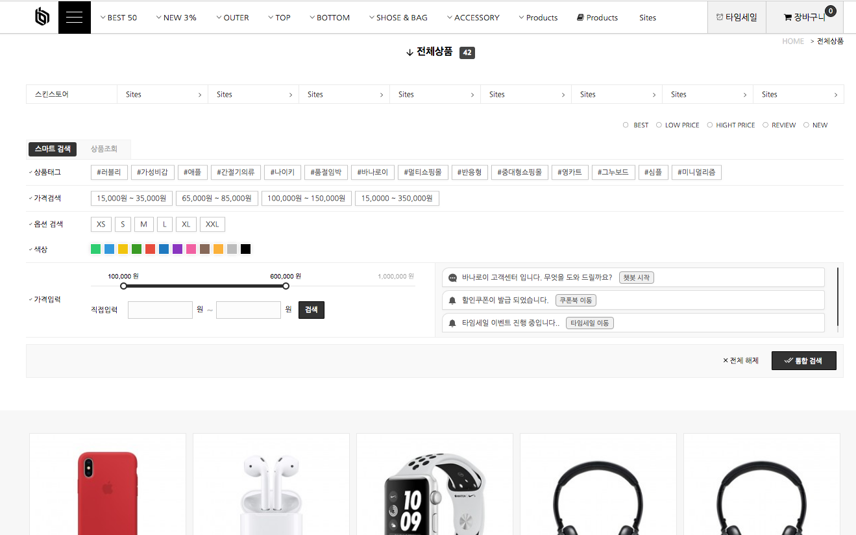Screen dimensions: 856x535
Task: Click the minimum price direct input field
Action: pos(160,310)
